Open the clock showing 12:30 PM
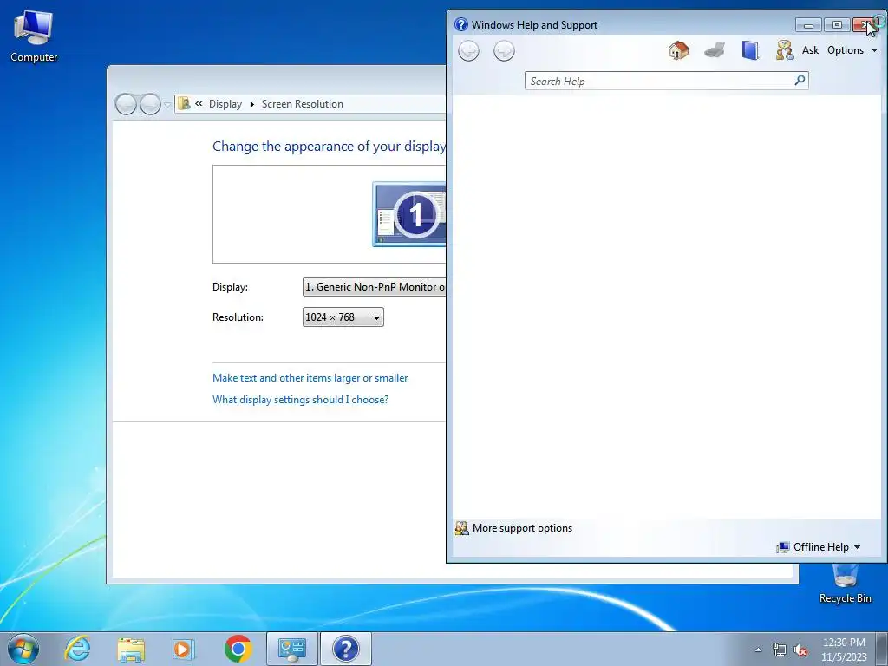This screenshot has height=666, width=888. pos(844,650)
